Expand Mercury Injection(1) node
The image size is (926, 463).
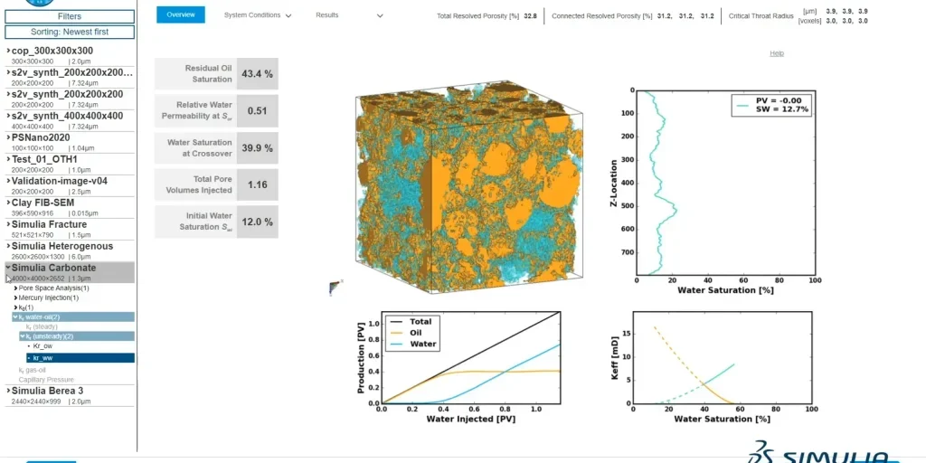[x=15, y=298]
